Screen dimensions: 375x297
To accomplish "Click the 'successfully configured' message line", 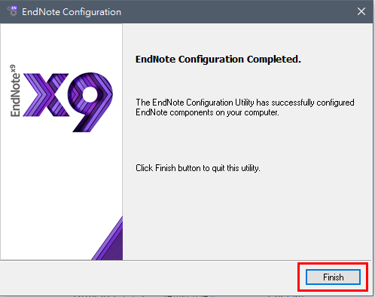I will click(245, 103).
